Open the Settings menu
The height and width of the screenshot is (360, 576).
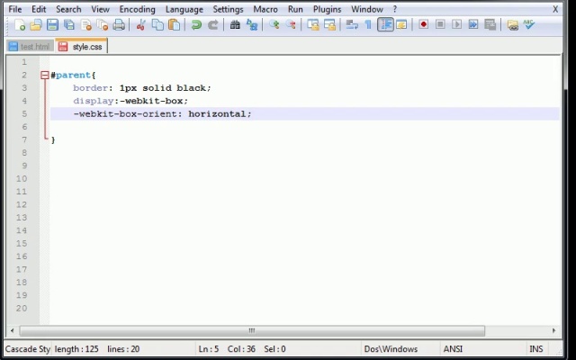(x=228, y=9)
